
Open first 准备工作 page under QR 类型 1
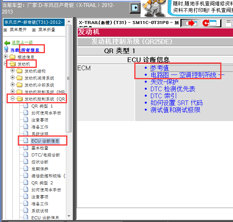40,127
